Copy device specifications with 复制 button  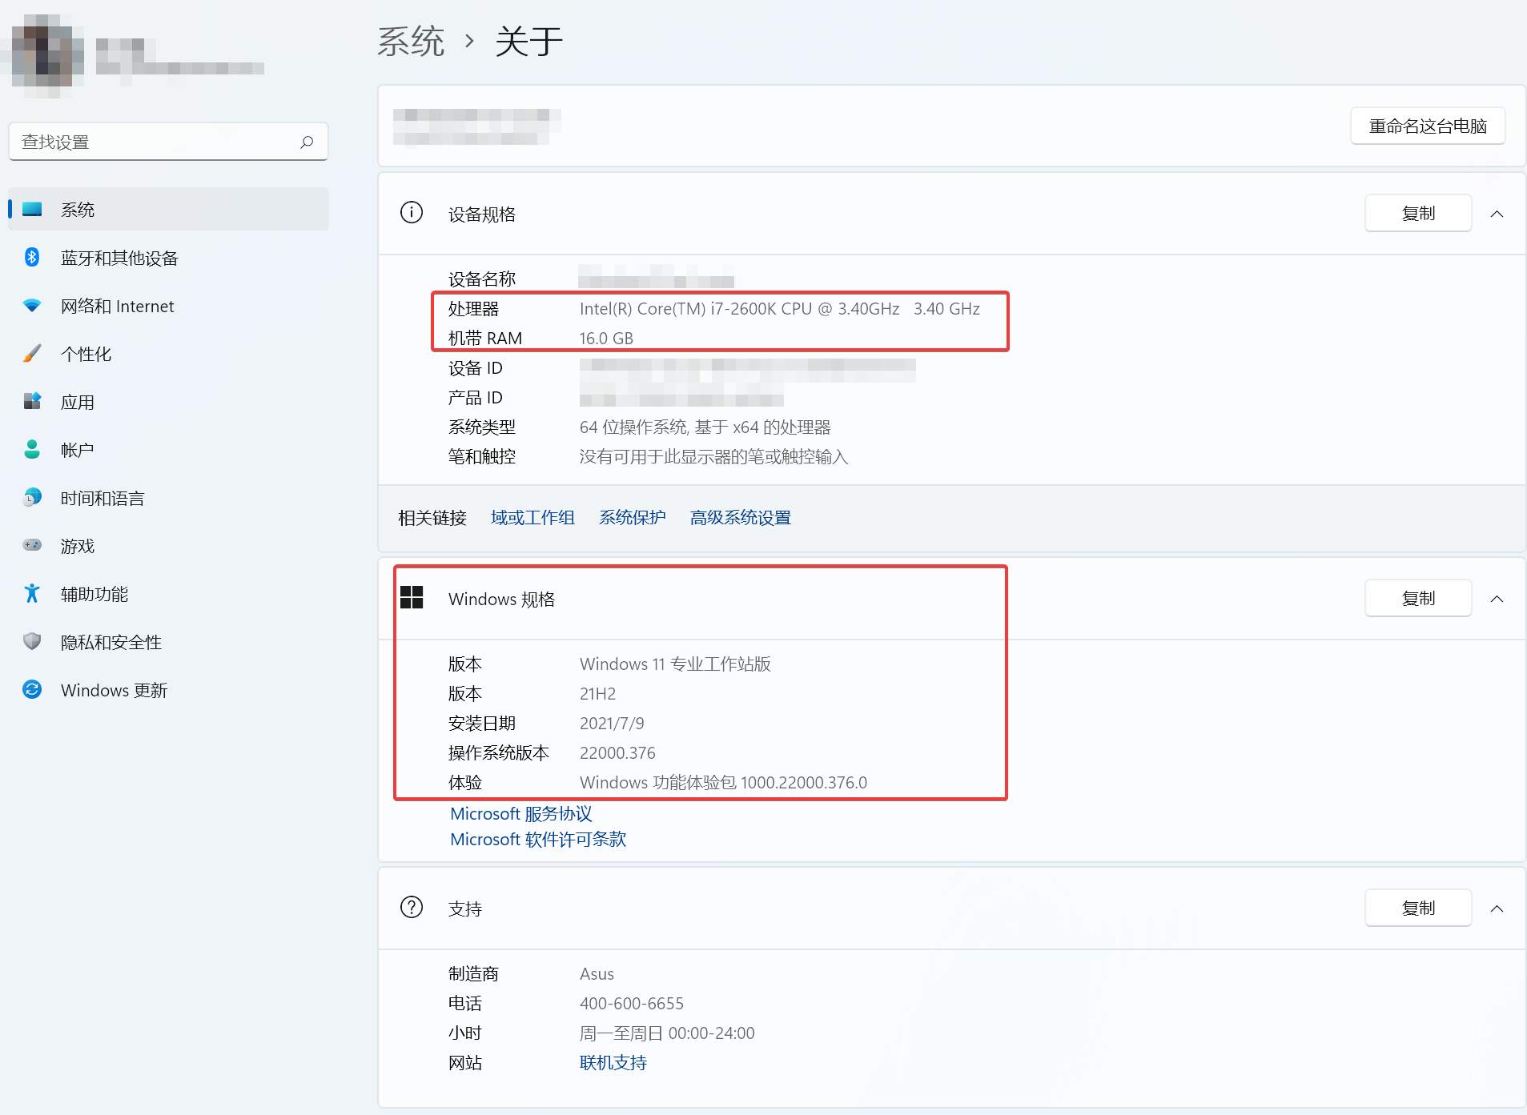coord(1418,214)
